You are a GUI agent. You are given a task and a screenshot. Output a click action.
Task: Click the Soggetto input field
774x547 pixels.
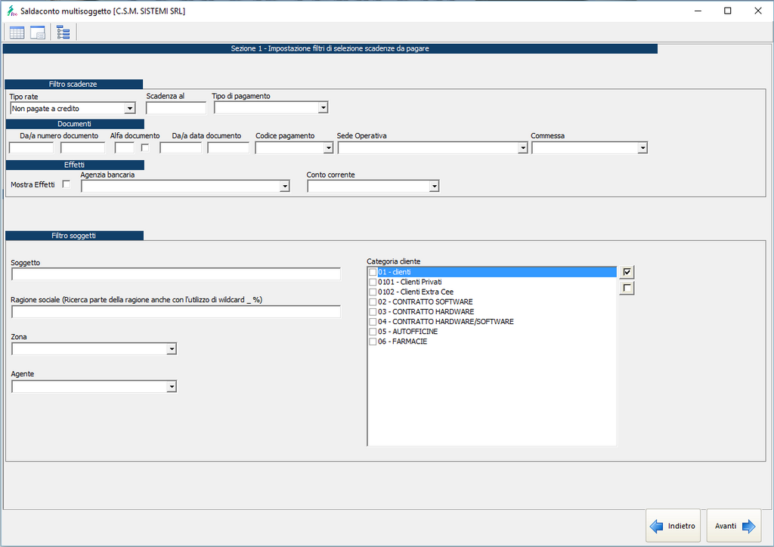pyautogui.click(x=176, y=274)
